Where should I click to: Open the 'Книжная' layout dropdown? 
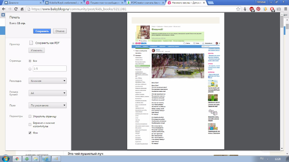click(47, 81)
